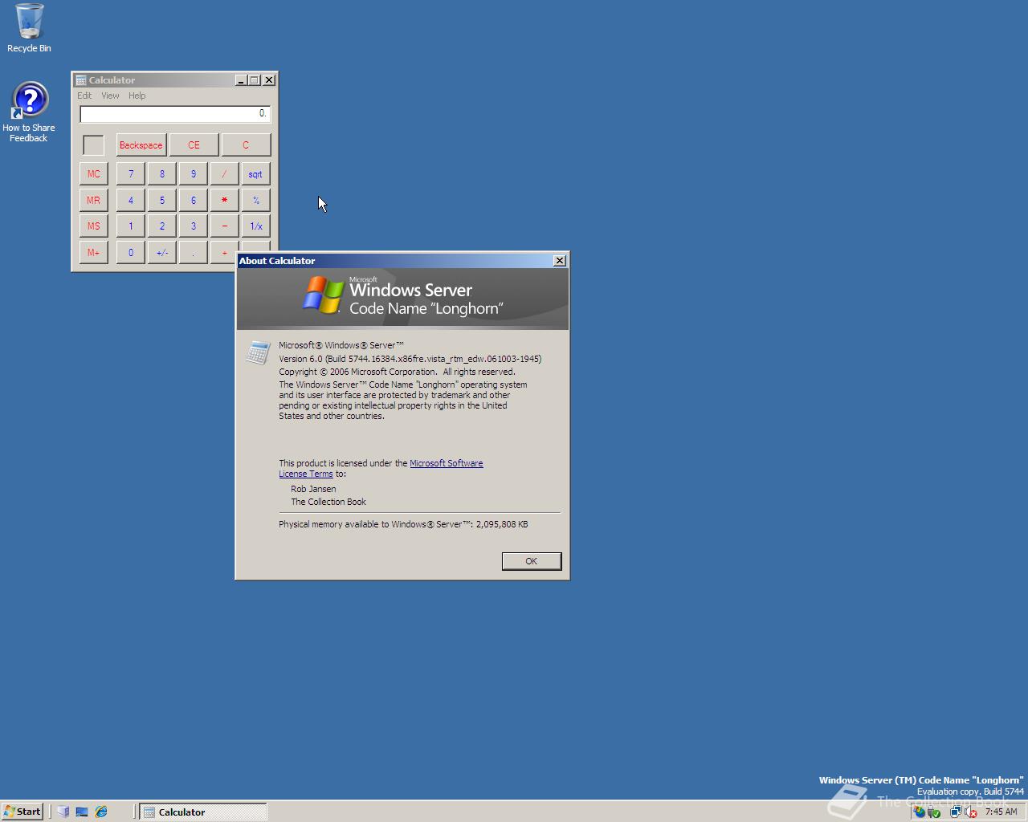Click digit 2 on Calculator

coord(162,226)
